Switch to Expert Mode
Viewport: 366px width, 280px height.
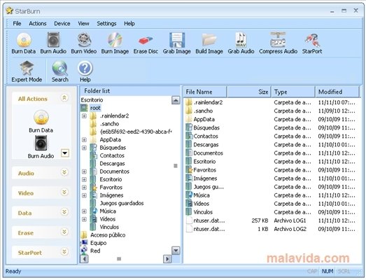pyautogui.click(x=27, y=71)
